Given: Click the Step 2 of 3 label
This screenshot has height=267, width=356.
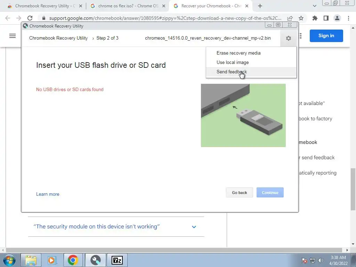Looking at the screenshot, I should (107, 38).
